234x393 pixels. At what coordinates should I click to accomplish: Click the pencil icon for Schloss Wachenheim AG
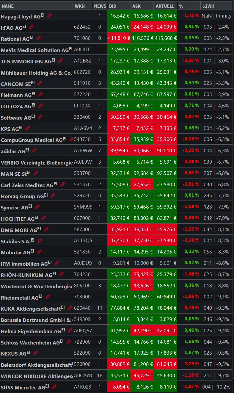(69, 342)
